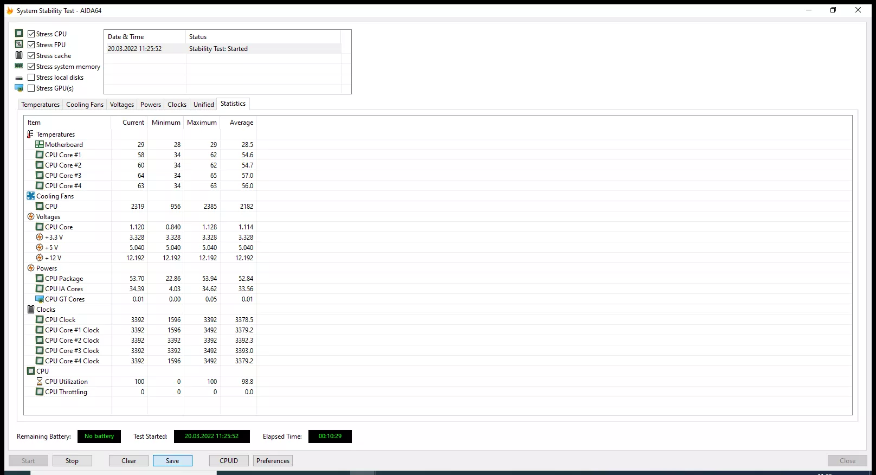The width and height of the screenshot is (876, 475).
Task: Click the Status column header in log
Action: (x=263, y=37)
